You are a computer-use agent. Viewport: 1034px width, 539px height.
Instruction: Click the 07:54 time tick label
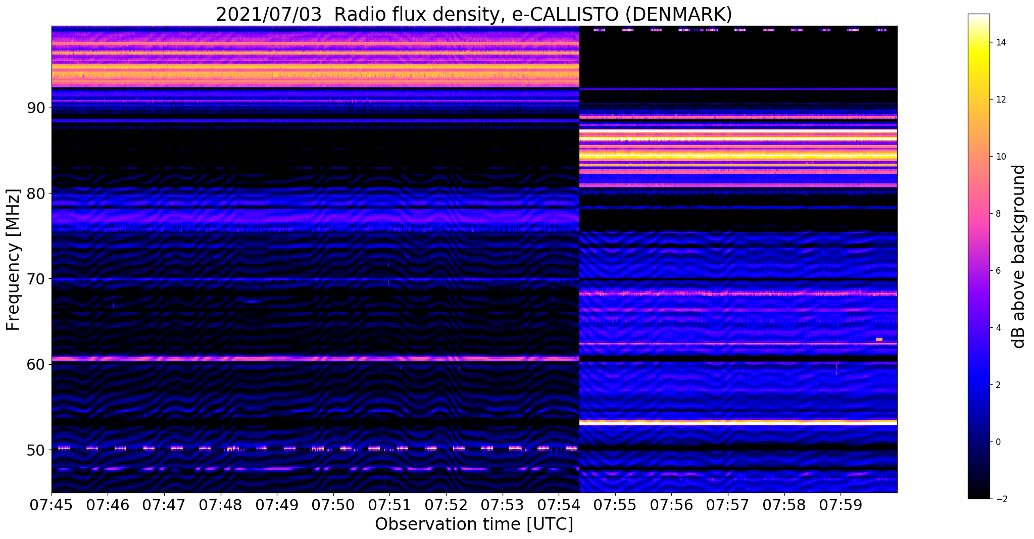point(559,505)
